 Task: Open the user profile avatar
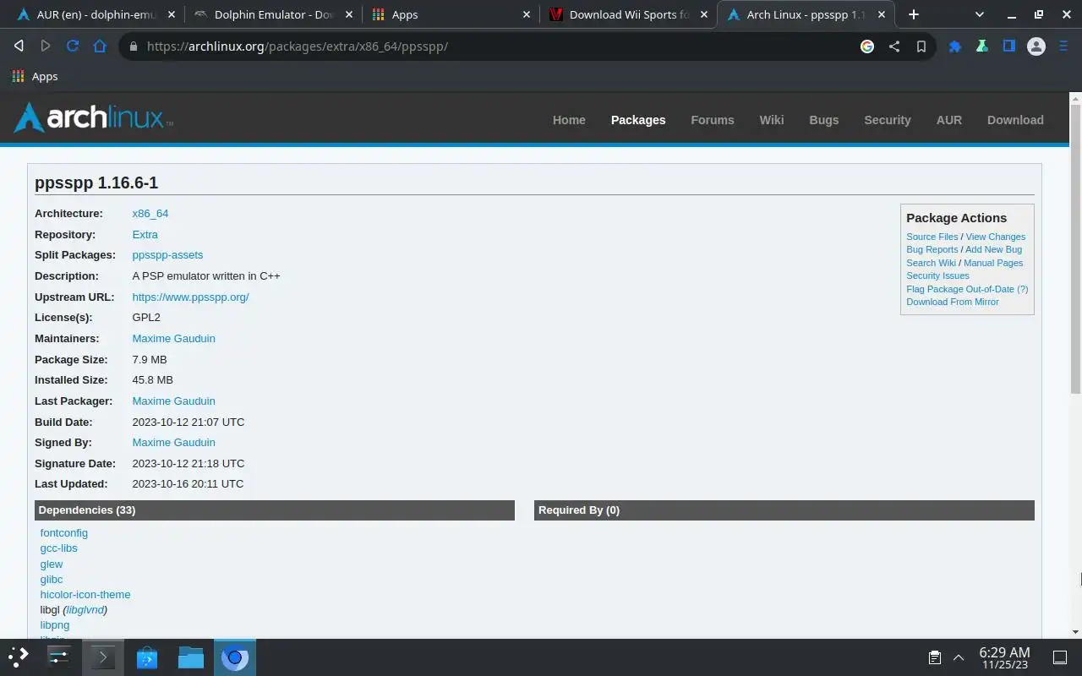[x=1036, y=46]
